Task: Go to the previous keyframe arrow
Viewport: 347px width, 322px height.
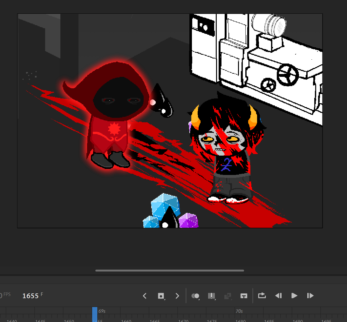Action: [x=145, y=296]
